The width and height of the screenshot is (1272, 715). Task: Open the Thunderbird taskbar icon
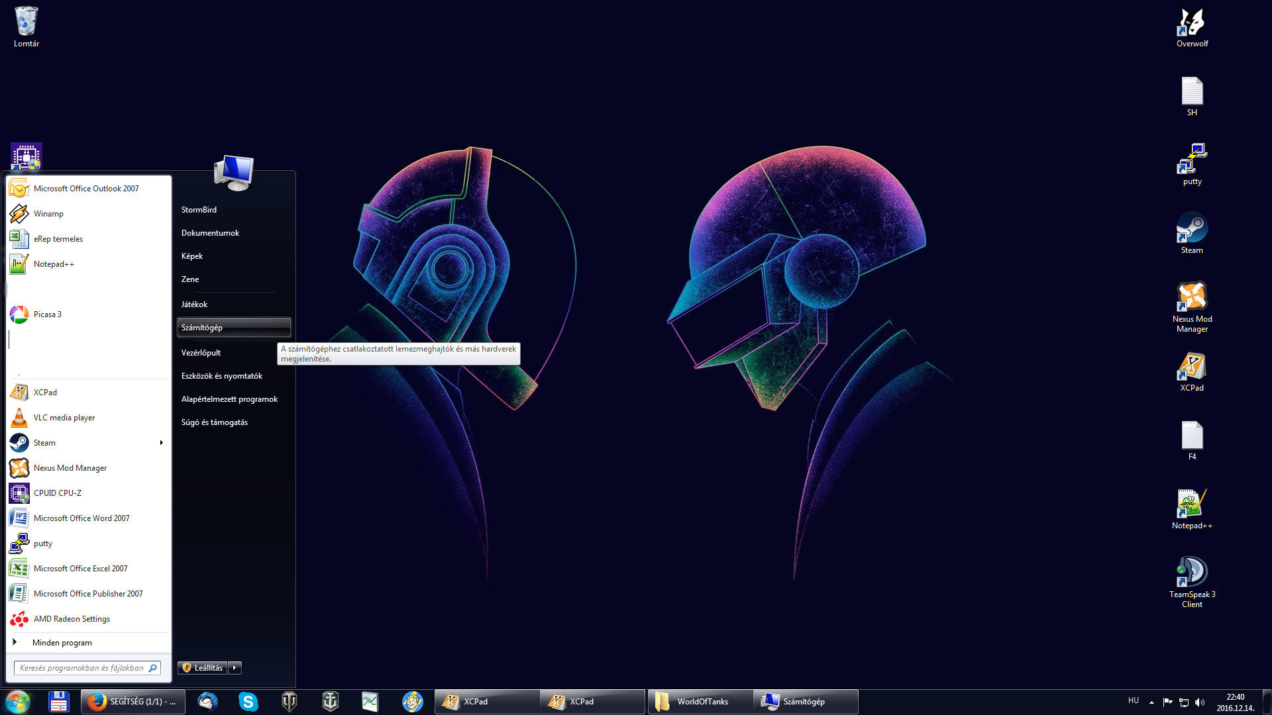(x=208, y=702)
